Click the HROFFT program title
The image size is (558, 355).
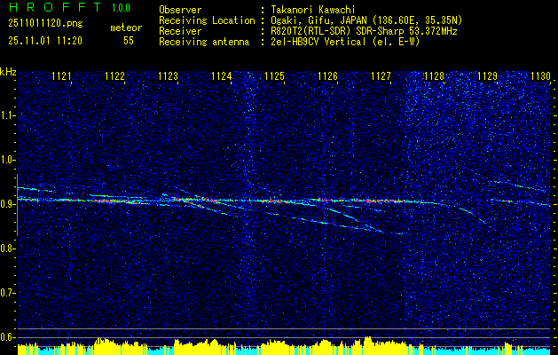pyautogui.click(x=54, y=7)
